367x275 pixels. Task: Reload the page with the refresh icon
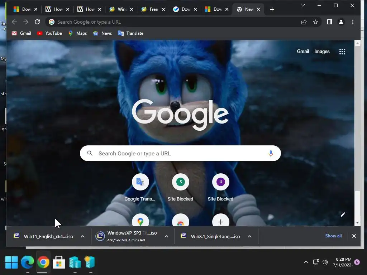coord(37,22)
